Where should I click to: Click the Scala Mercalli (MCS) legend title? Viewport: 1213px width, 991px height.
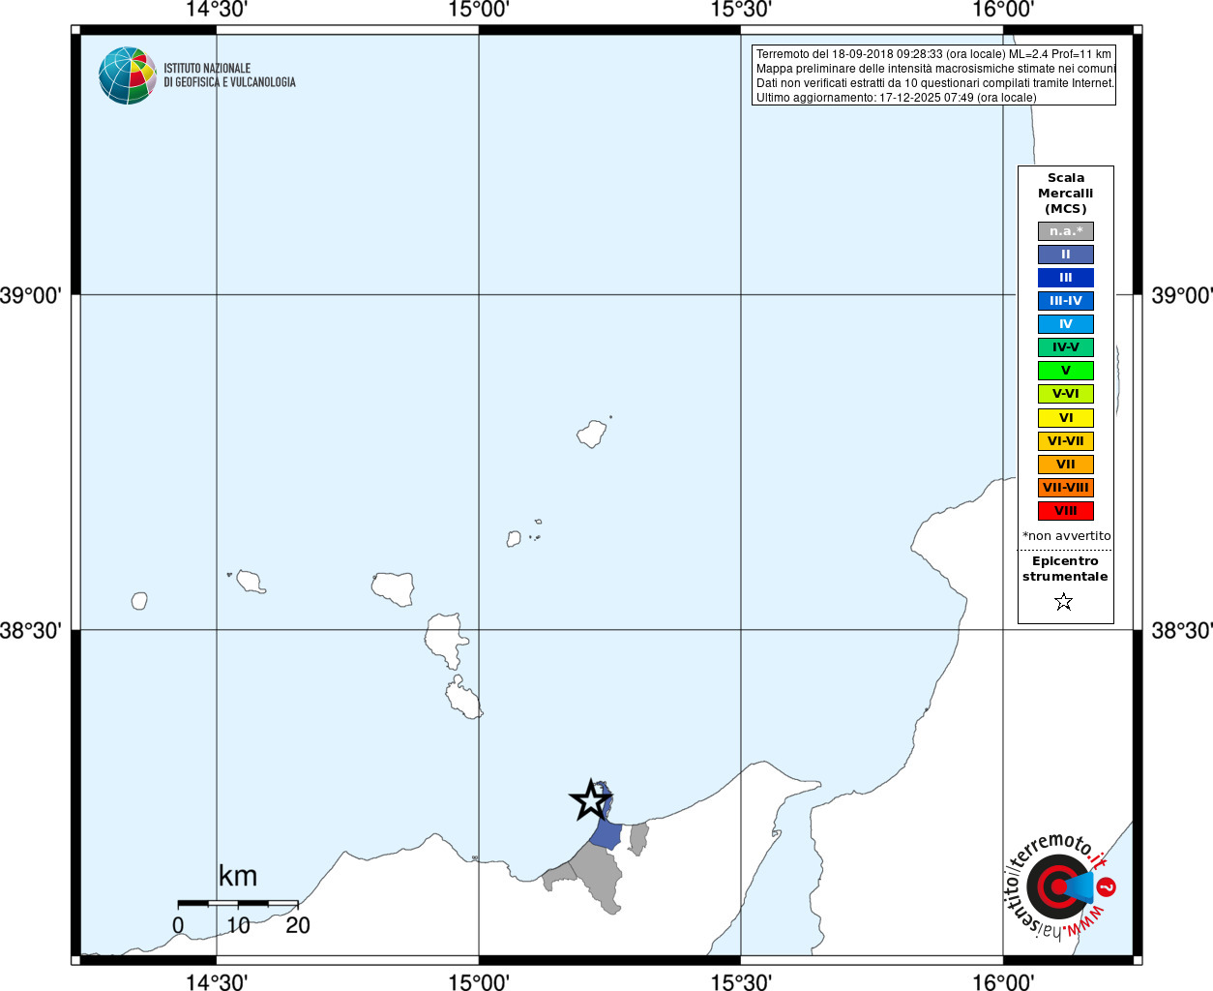(1066, 194)
